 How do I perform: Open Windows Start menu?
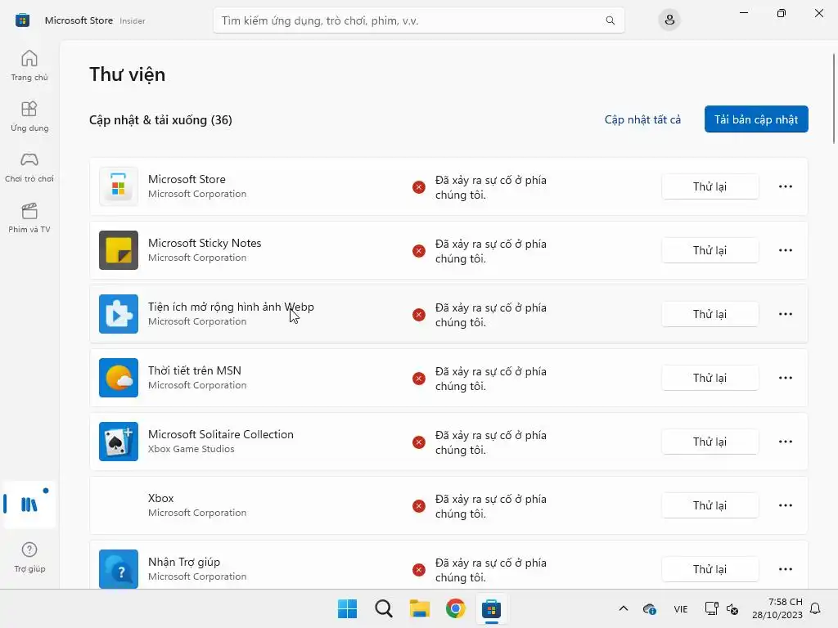point(347,608)
